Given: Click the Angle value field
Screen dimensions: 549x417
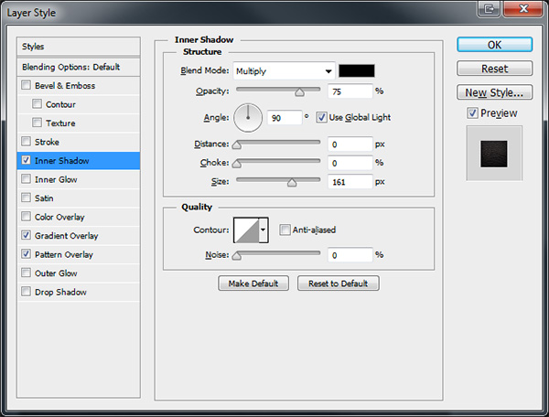Looking at the screenshot, I should point(285,118).
